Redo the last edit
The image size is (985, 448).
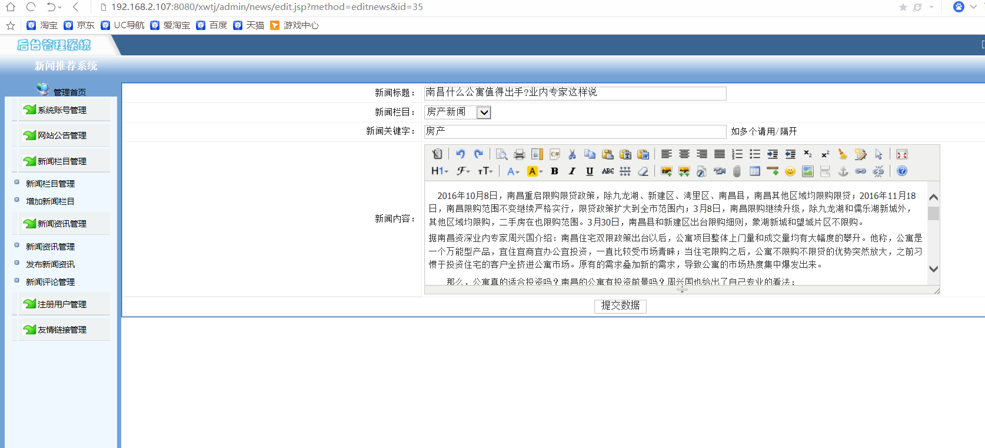[478, 154]
